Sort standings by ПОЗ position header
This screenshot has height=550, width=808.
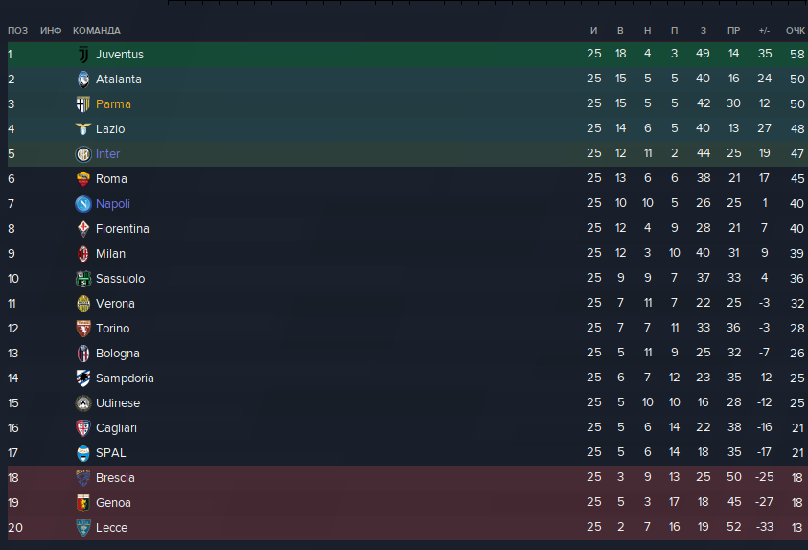click(17, 31)
